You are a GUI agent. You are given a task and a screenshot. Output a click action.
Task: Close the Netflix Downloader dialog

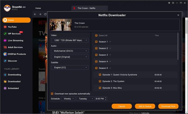click(178, 15)
